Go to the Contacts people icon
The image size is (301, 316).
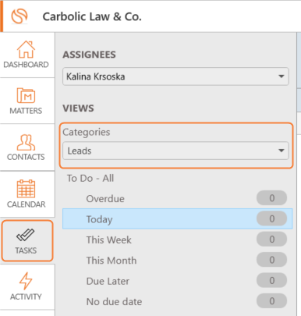tap(26, 142)
